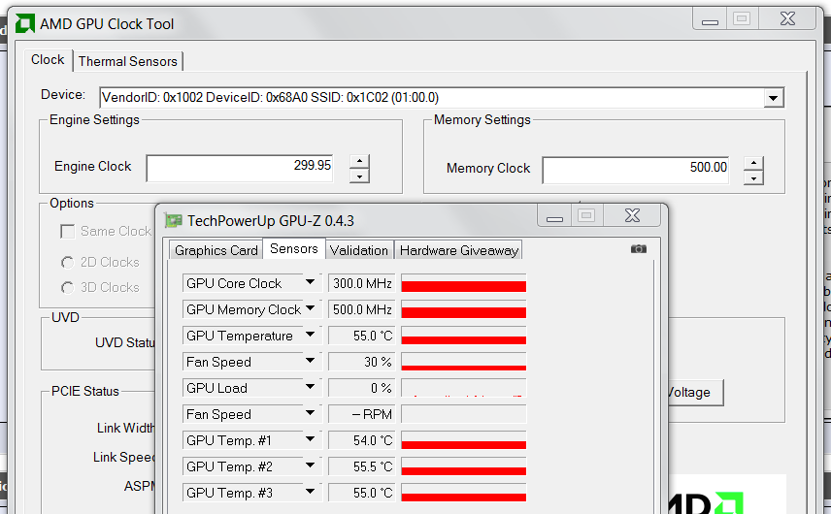Click the GPU Memory Clock red graph
This screenshot has width=831, height=514.
click(x=464, y=309)
